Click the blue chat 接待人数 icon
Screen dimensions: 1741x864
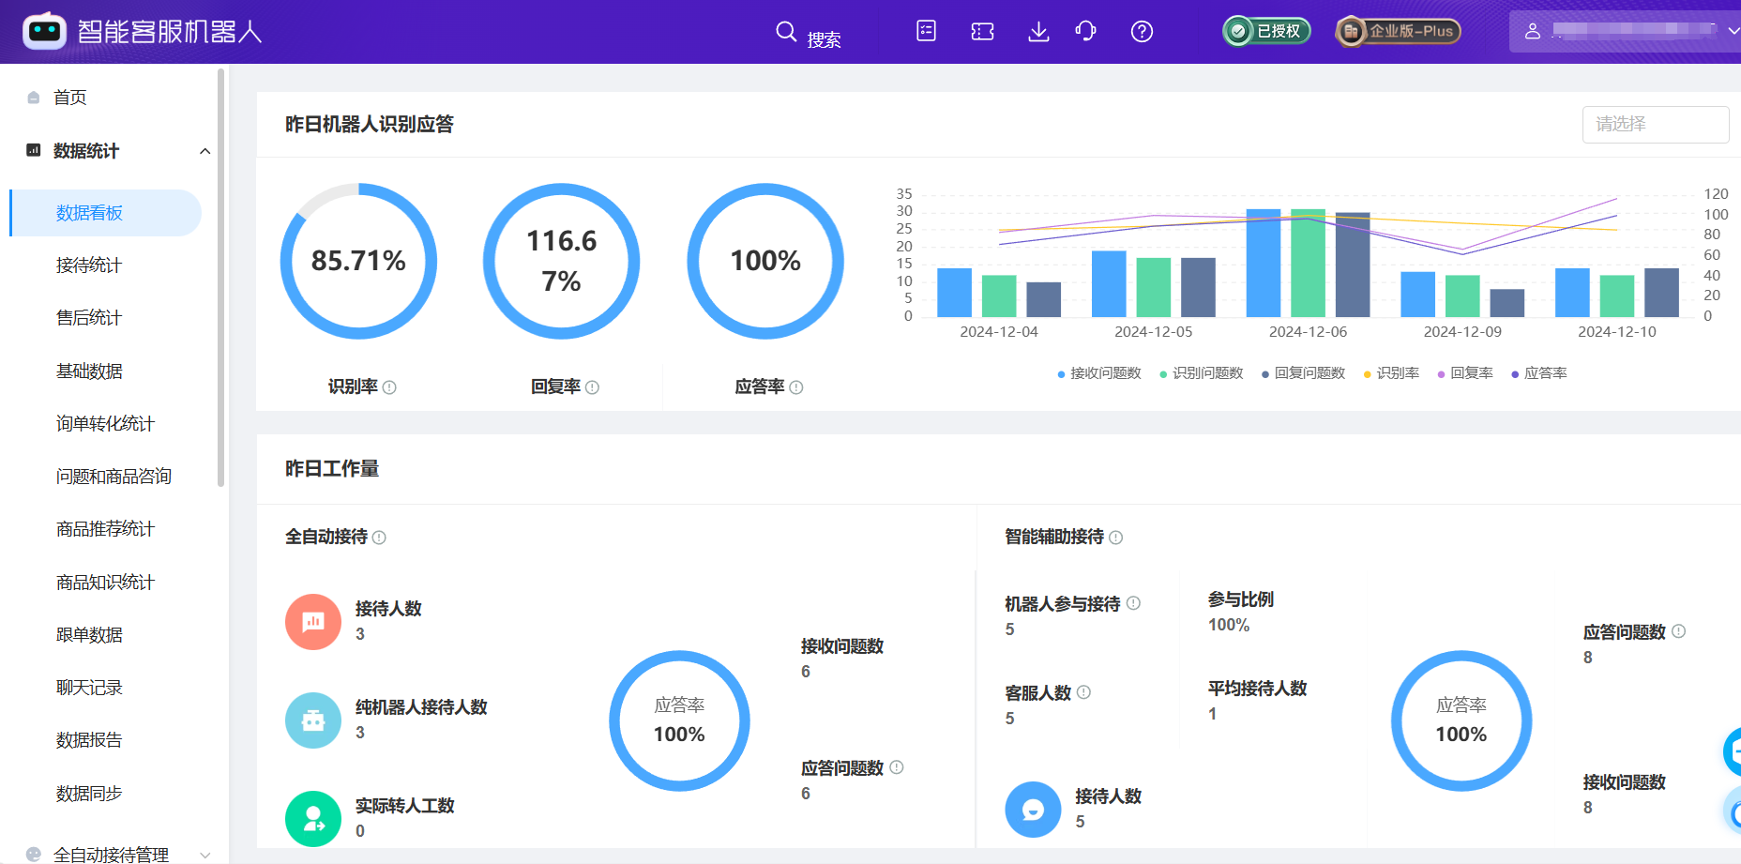tap(1033, 810)
